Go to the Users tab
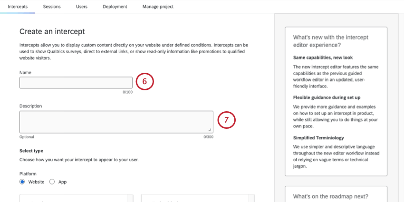 [x=82, y=7]
